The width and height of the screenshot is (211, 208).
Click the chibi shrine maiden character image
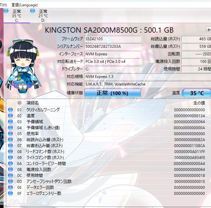tap(23, 66)
